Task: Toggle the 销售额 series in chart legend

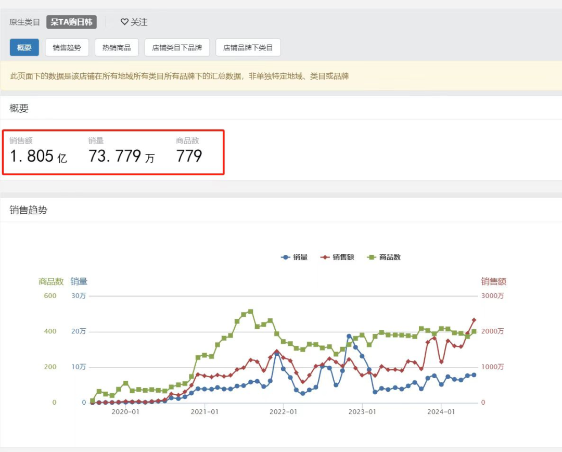Action: pos(337,257)
